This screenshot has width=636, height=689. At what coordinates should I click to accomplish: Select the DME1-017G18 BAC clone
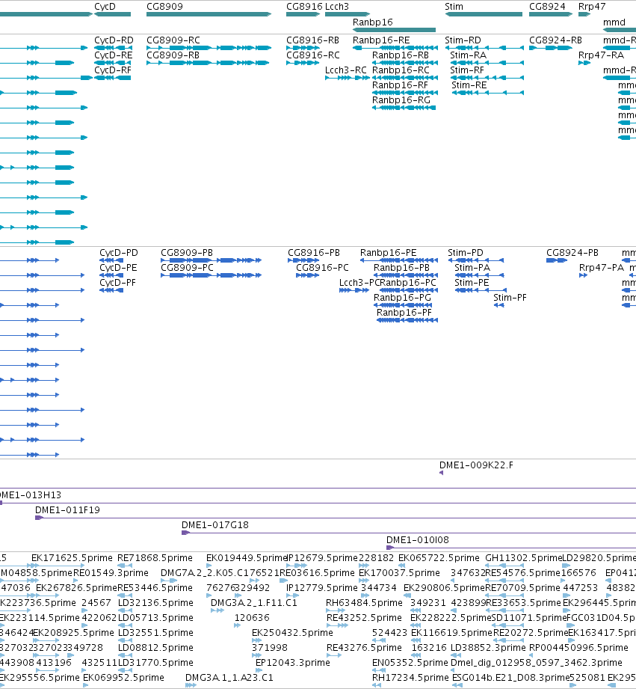409,533
